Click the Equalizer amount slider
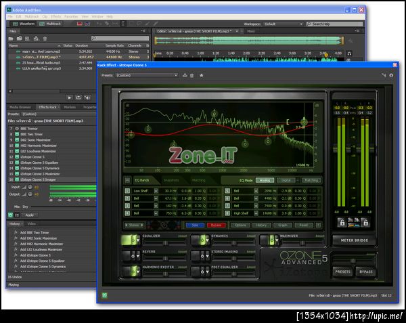This screenshot has height=323, width=406. coord(165,242)
